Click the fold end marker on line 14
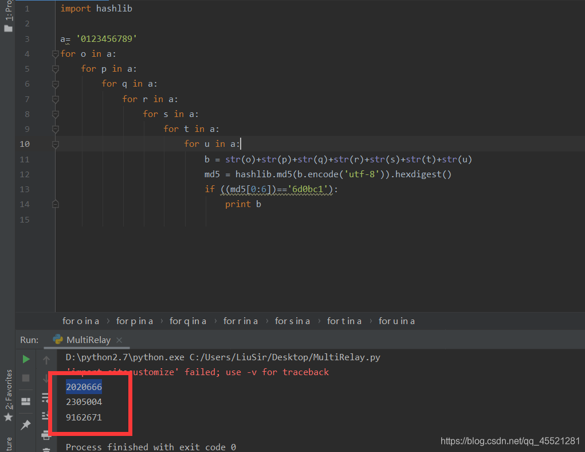The image size is (585, 452). pos(55,204)
